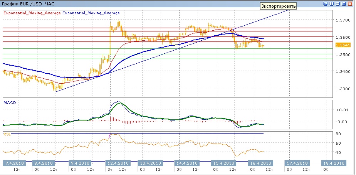The image size is (356, 175).
Task: Select the 16.4.2010 date marker
Action: (x=258, y=163)
